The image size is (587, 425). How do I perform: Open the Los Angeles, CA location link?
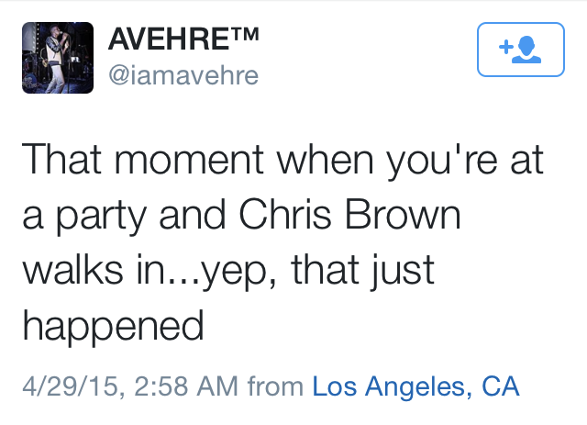pyautogui.click(x=415, y=386)
